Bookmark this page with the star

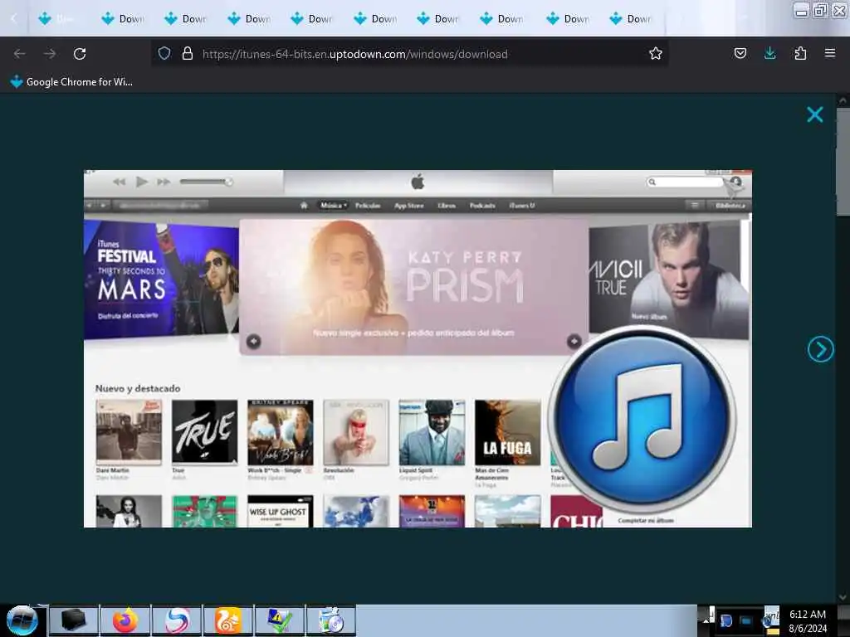[x=656, y=53]
